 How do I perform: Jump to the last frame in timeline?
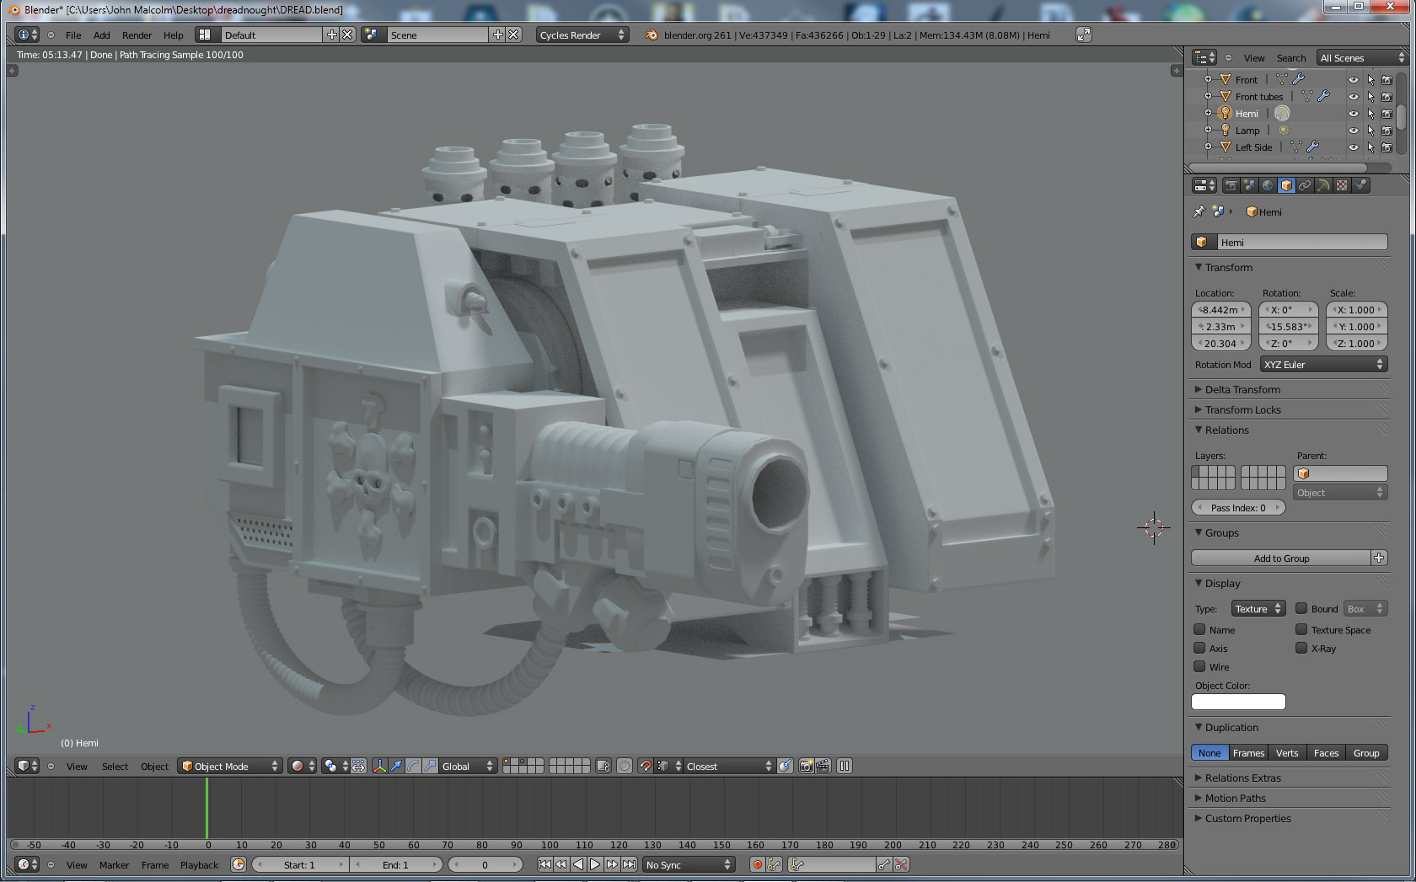coord(629,864)
